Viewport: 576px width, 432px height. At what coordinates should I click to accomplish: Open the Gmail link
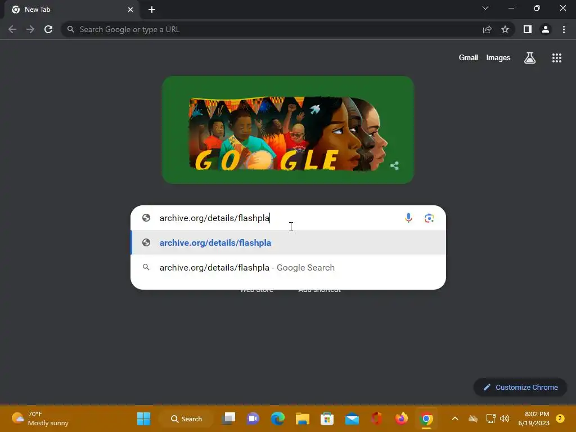(x=469, y=58)
